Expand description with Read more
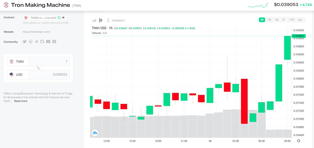Screen dimensions: 314x148 21,101
